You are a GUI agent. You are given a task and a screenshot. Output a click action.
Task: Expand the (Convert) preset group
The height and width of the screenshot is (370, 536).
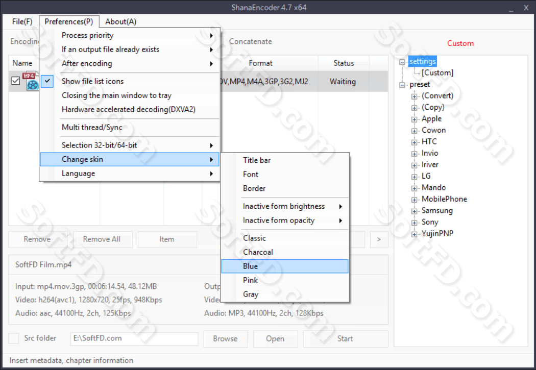(x=414, y=96)
